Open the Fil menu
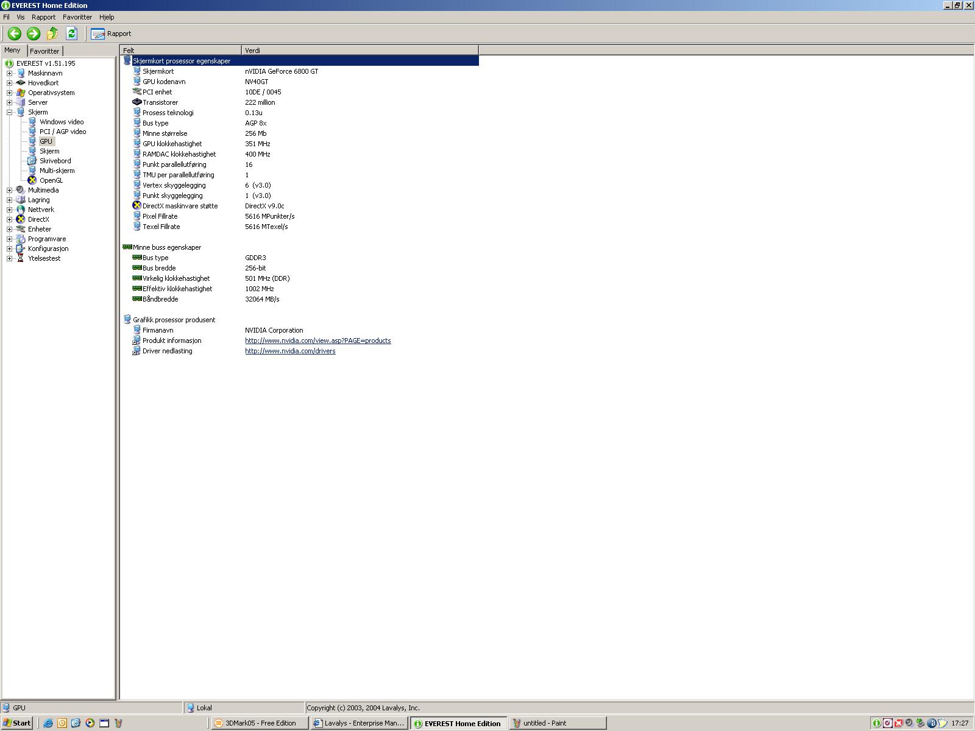This screenshot has width=975, height=731. 6,17
